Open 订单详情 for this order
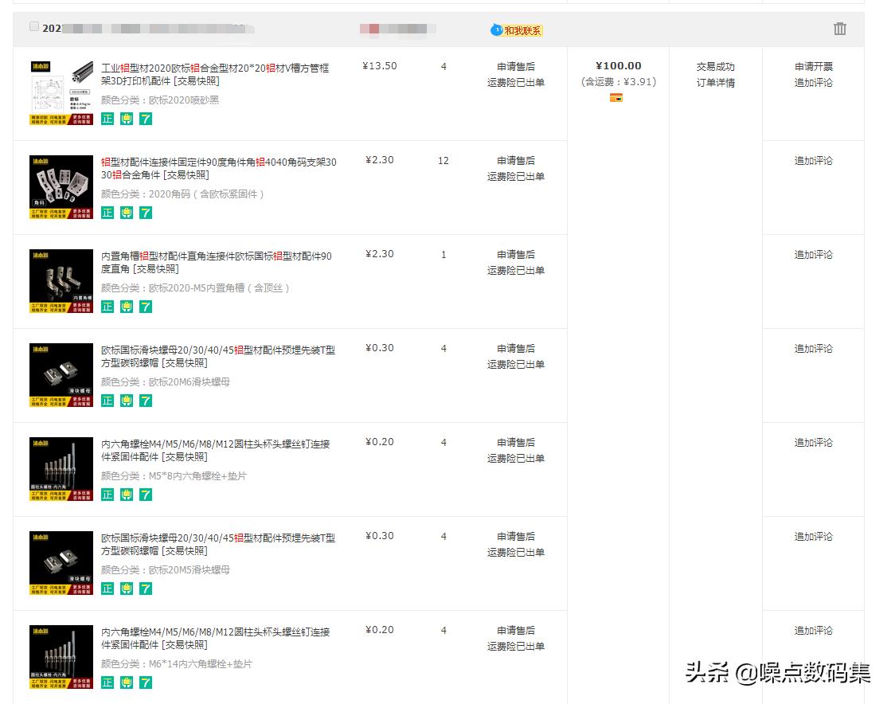This screenshot has height=704, width=891. click(715, 82)
